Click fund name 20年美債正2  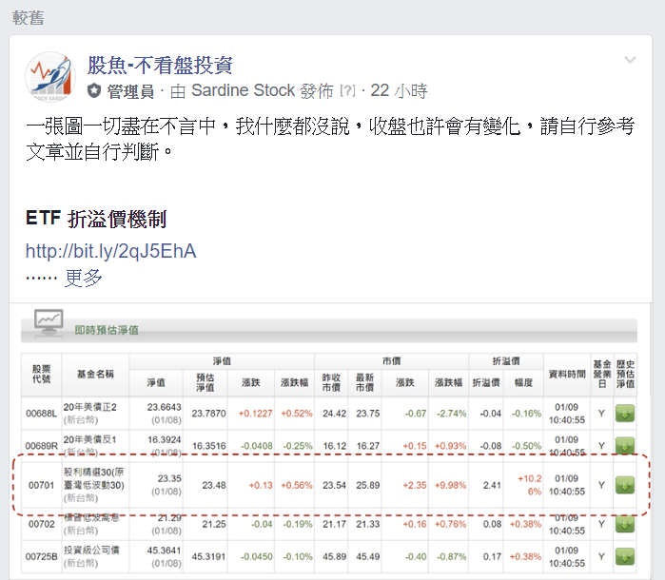[90, 407]
